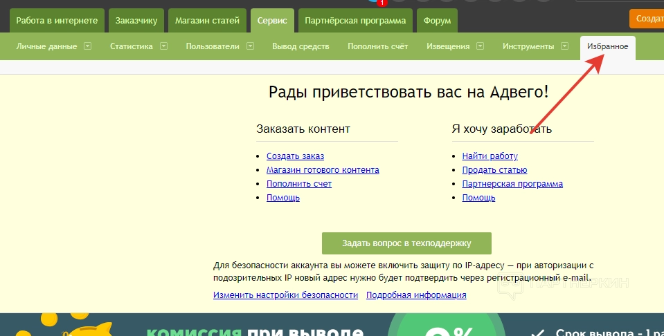Click Пополнить счет link in list
664x336 pixels.
click(299, 184)
